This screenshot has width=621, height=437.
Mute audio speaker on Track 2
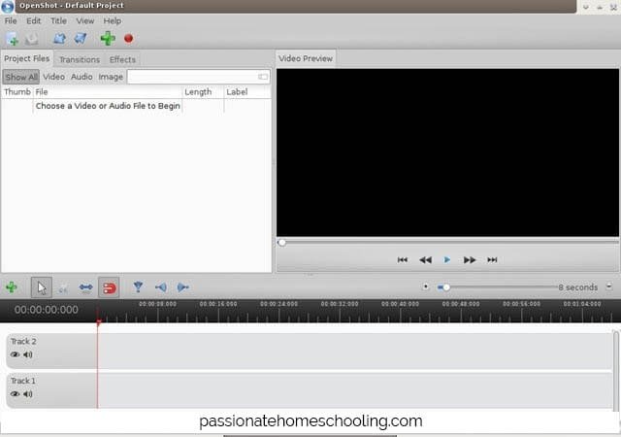point(28,354)
